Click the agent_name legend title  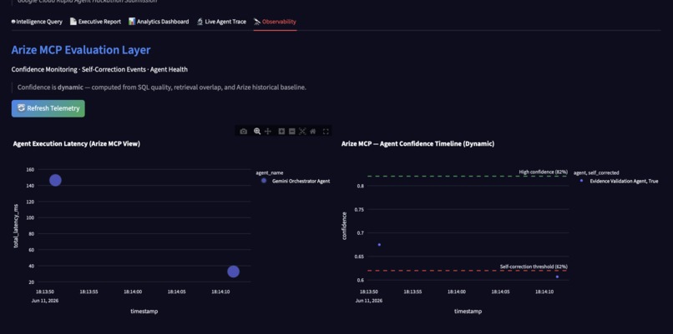point(270,173)
